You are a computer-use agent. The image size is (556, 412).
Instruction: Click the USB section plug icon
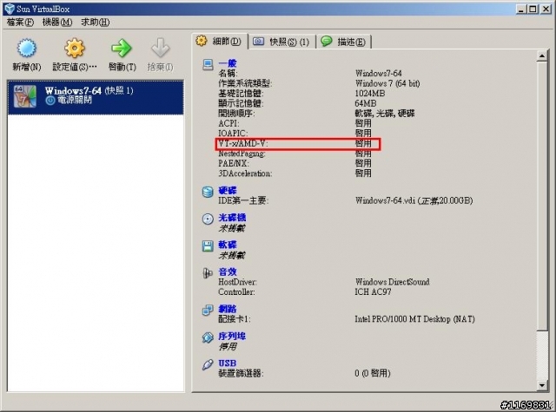pos(208,364)
